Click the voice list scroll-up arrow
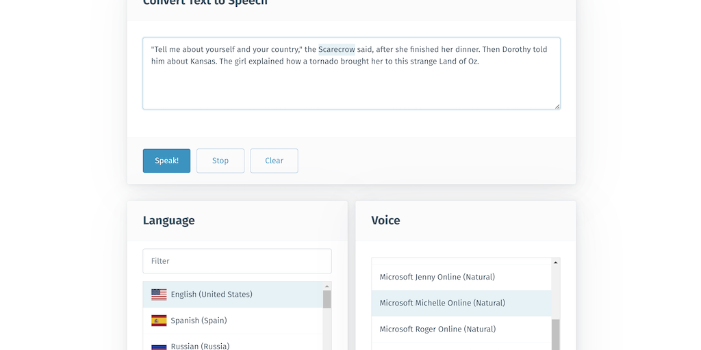The image size is (701, 350). 555,262
